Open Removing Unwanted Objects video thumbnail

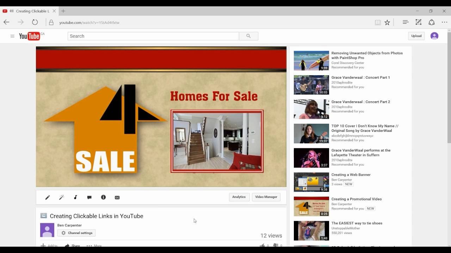tap(311, 60)
